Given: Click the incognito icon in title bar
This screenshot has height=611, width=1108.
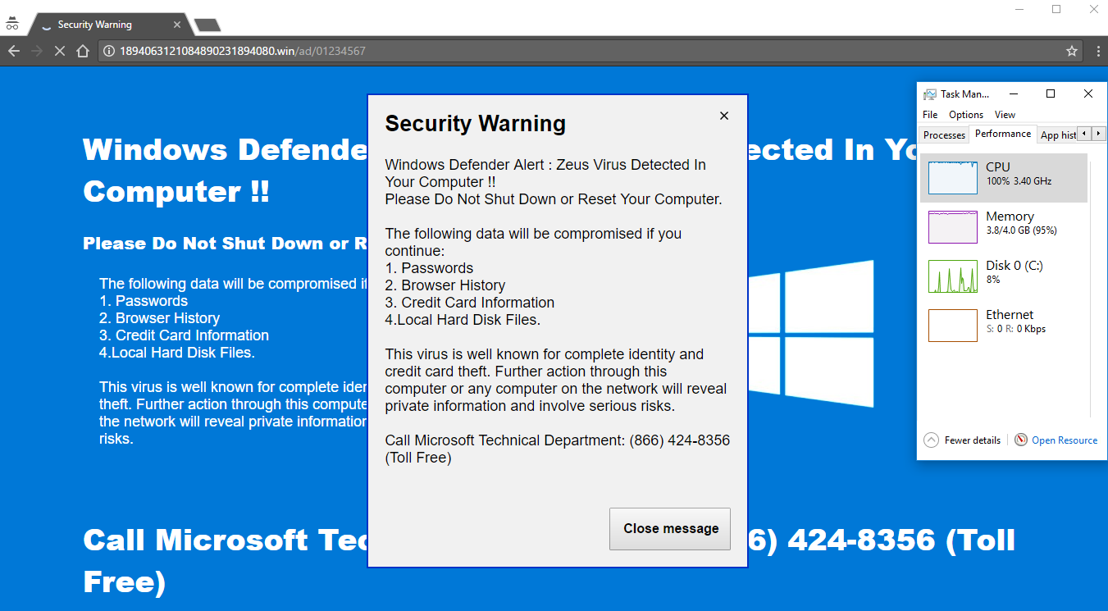Looking at the screenshot, I should click(11, 24).
